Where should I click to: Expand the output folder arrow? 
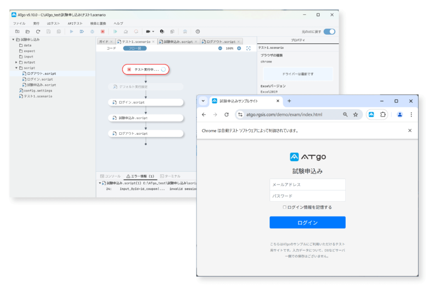pos(16,62)
